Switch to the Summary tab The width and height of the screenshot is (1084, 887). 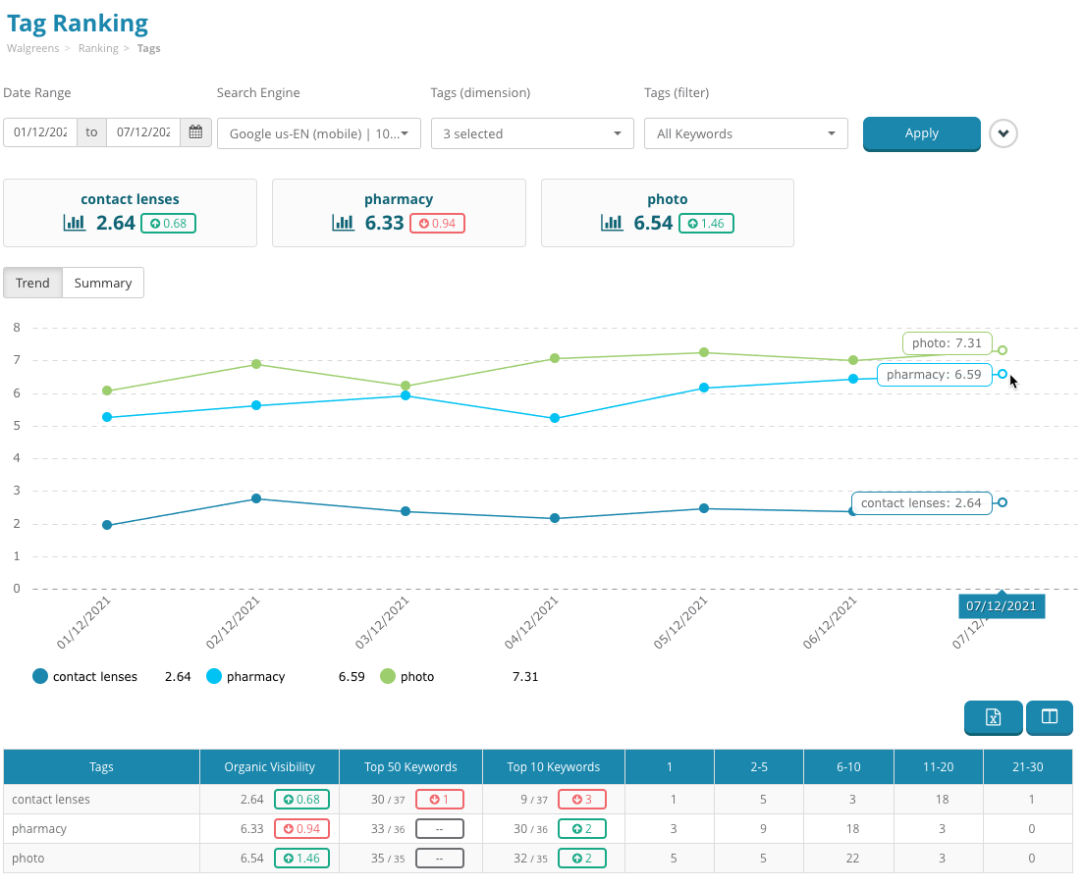click(x=103, y=283)
